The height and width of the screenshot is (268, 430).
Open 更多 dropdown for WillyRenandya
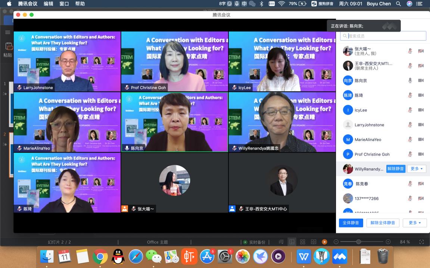(416, 169)
